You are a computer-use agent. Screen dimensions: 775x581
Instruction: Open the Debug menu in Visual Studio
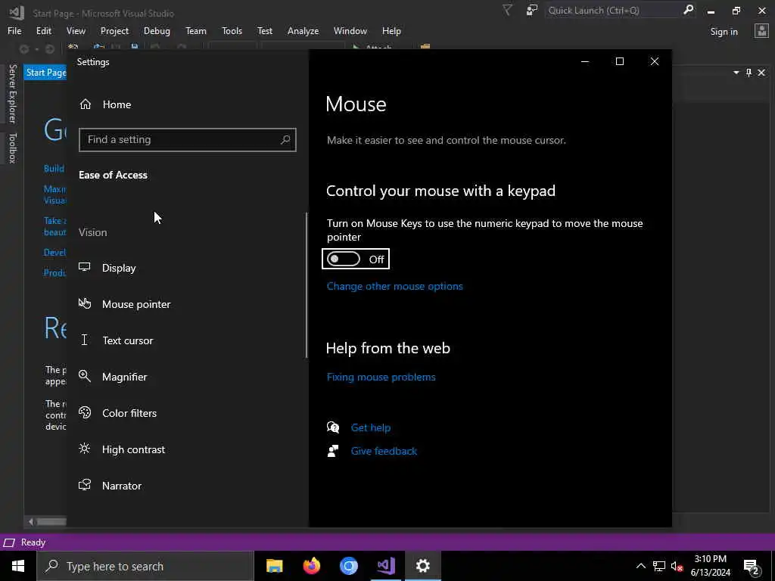pos(157,30)
